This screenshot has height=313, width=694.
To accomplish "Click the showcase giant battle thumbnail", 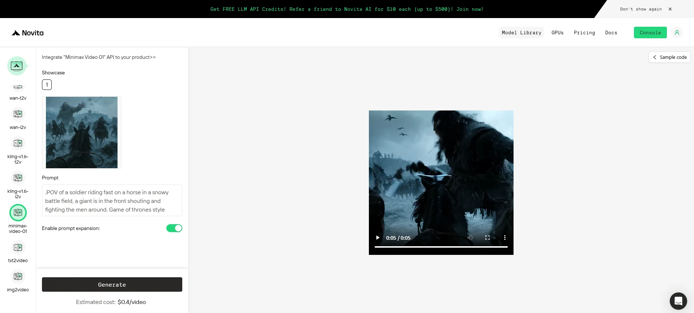I will (x=82, y=132).
